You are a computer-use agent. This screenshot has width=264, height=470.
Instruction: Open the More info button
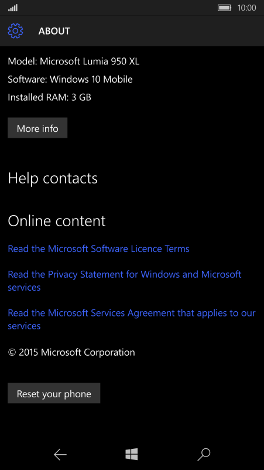[x=37, y=128]
